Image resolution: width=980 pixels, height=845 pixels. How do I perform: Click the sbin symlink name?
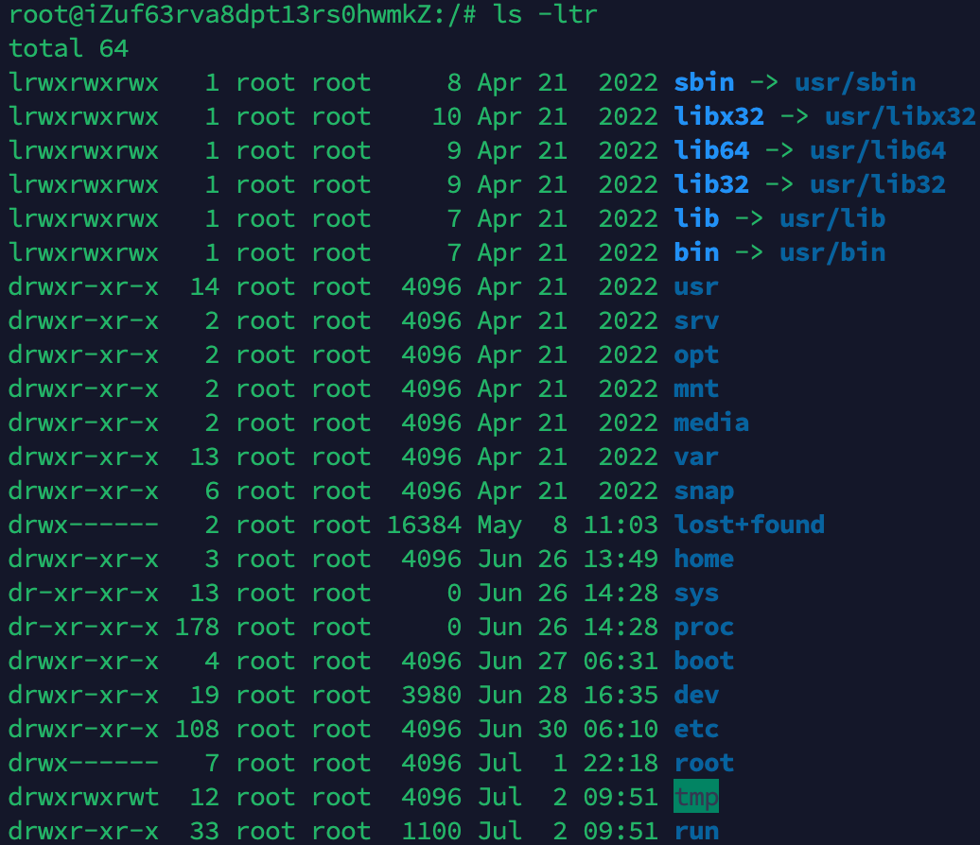pos(704,82)
